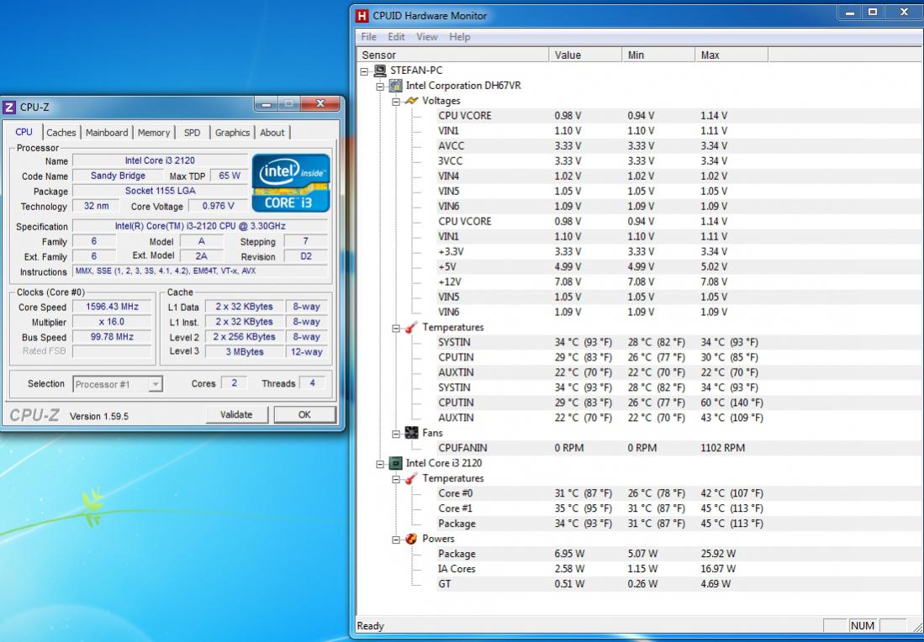Click the OK button in CPU-Z
Image resolution: width=924 pixels, height=642 pixels.
click(x=304, y=414)
